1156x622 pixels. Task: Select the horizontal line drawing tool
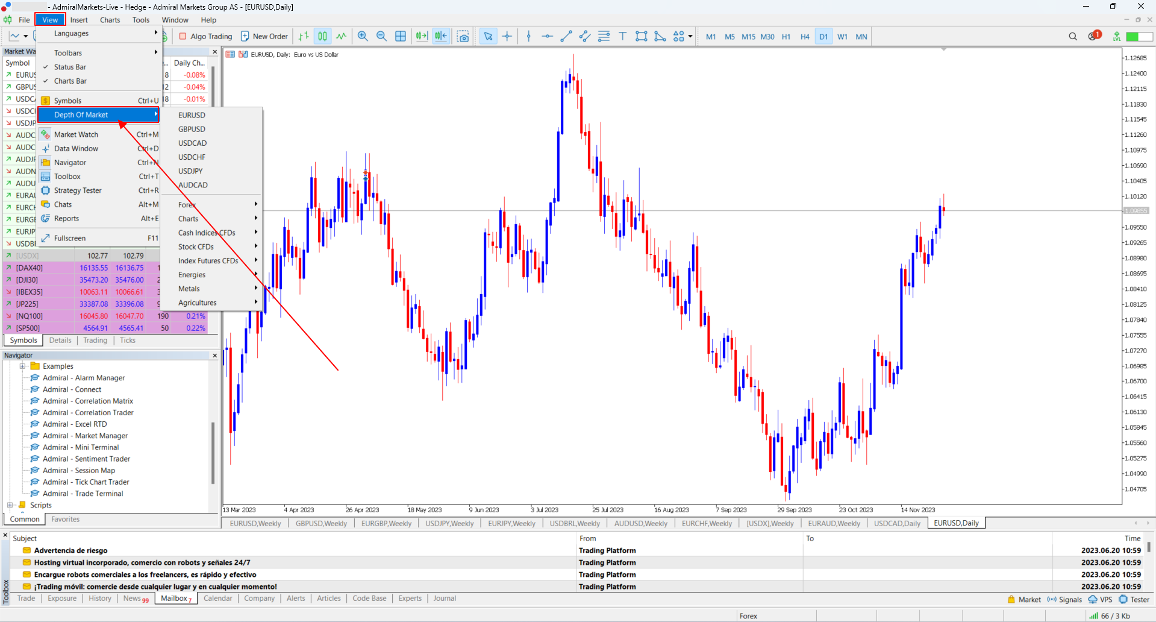click(547, 36)
